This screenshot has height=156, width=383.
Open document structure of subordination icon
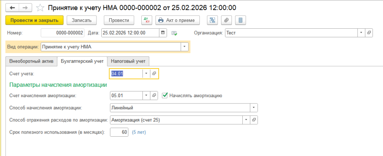[x=212, y=20]
